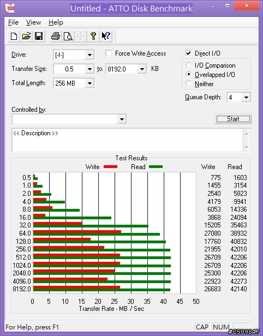Image resolution: width=263 pixels, height=336 pixels.
Task: Save results with the floppy disk icon
Action: coord(39,36)
